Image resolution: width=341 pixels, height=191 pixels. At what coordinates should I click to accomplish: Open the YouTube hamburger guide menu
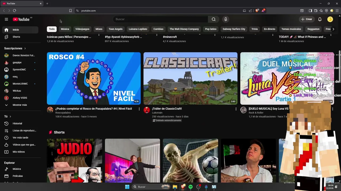click(x=6, y=19)
